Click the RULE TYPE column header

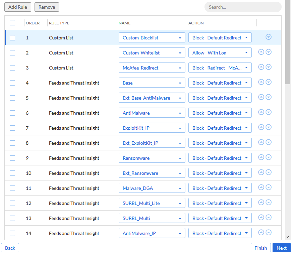pyautogui.click(x=59, y=23)
